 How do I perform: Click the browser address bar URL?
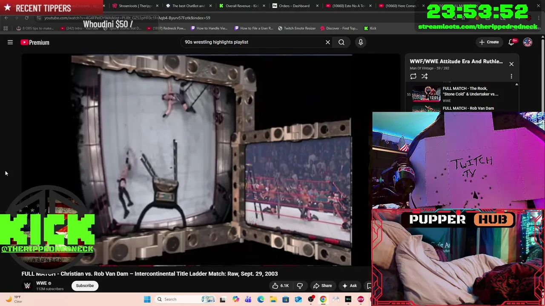127,18
